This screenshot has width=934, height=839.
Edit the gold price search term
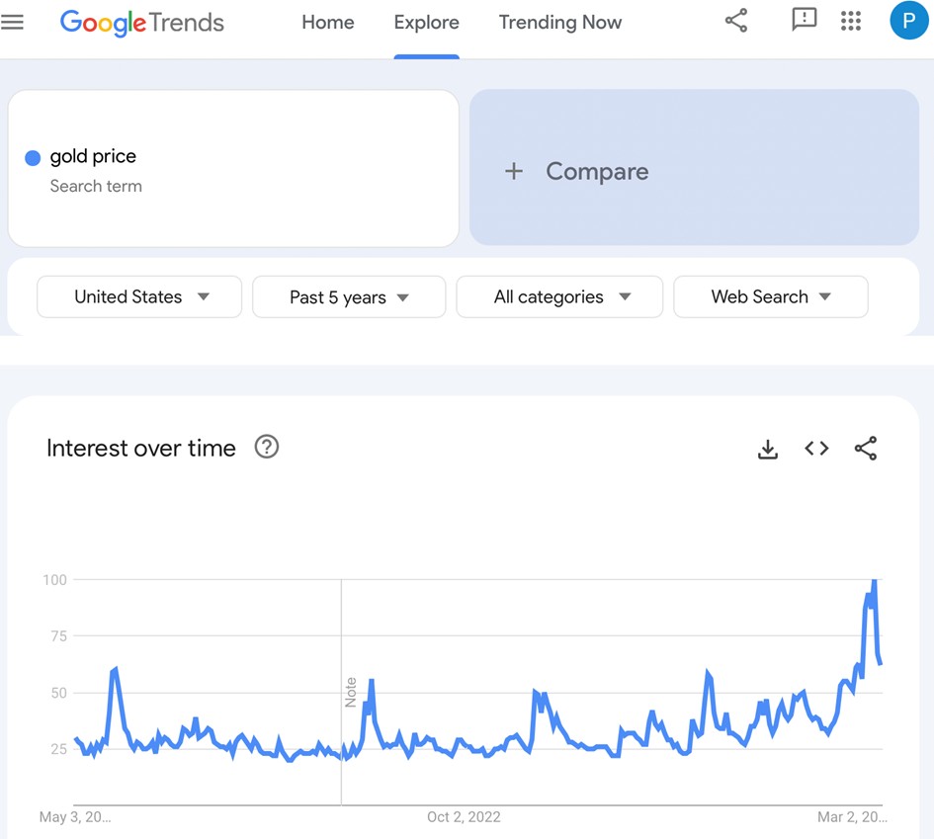[93, 156]
